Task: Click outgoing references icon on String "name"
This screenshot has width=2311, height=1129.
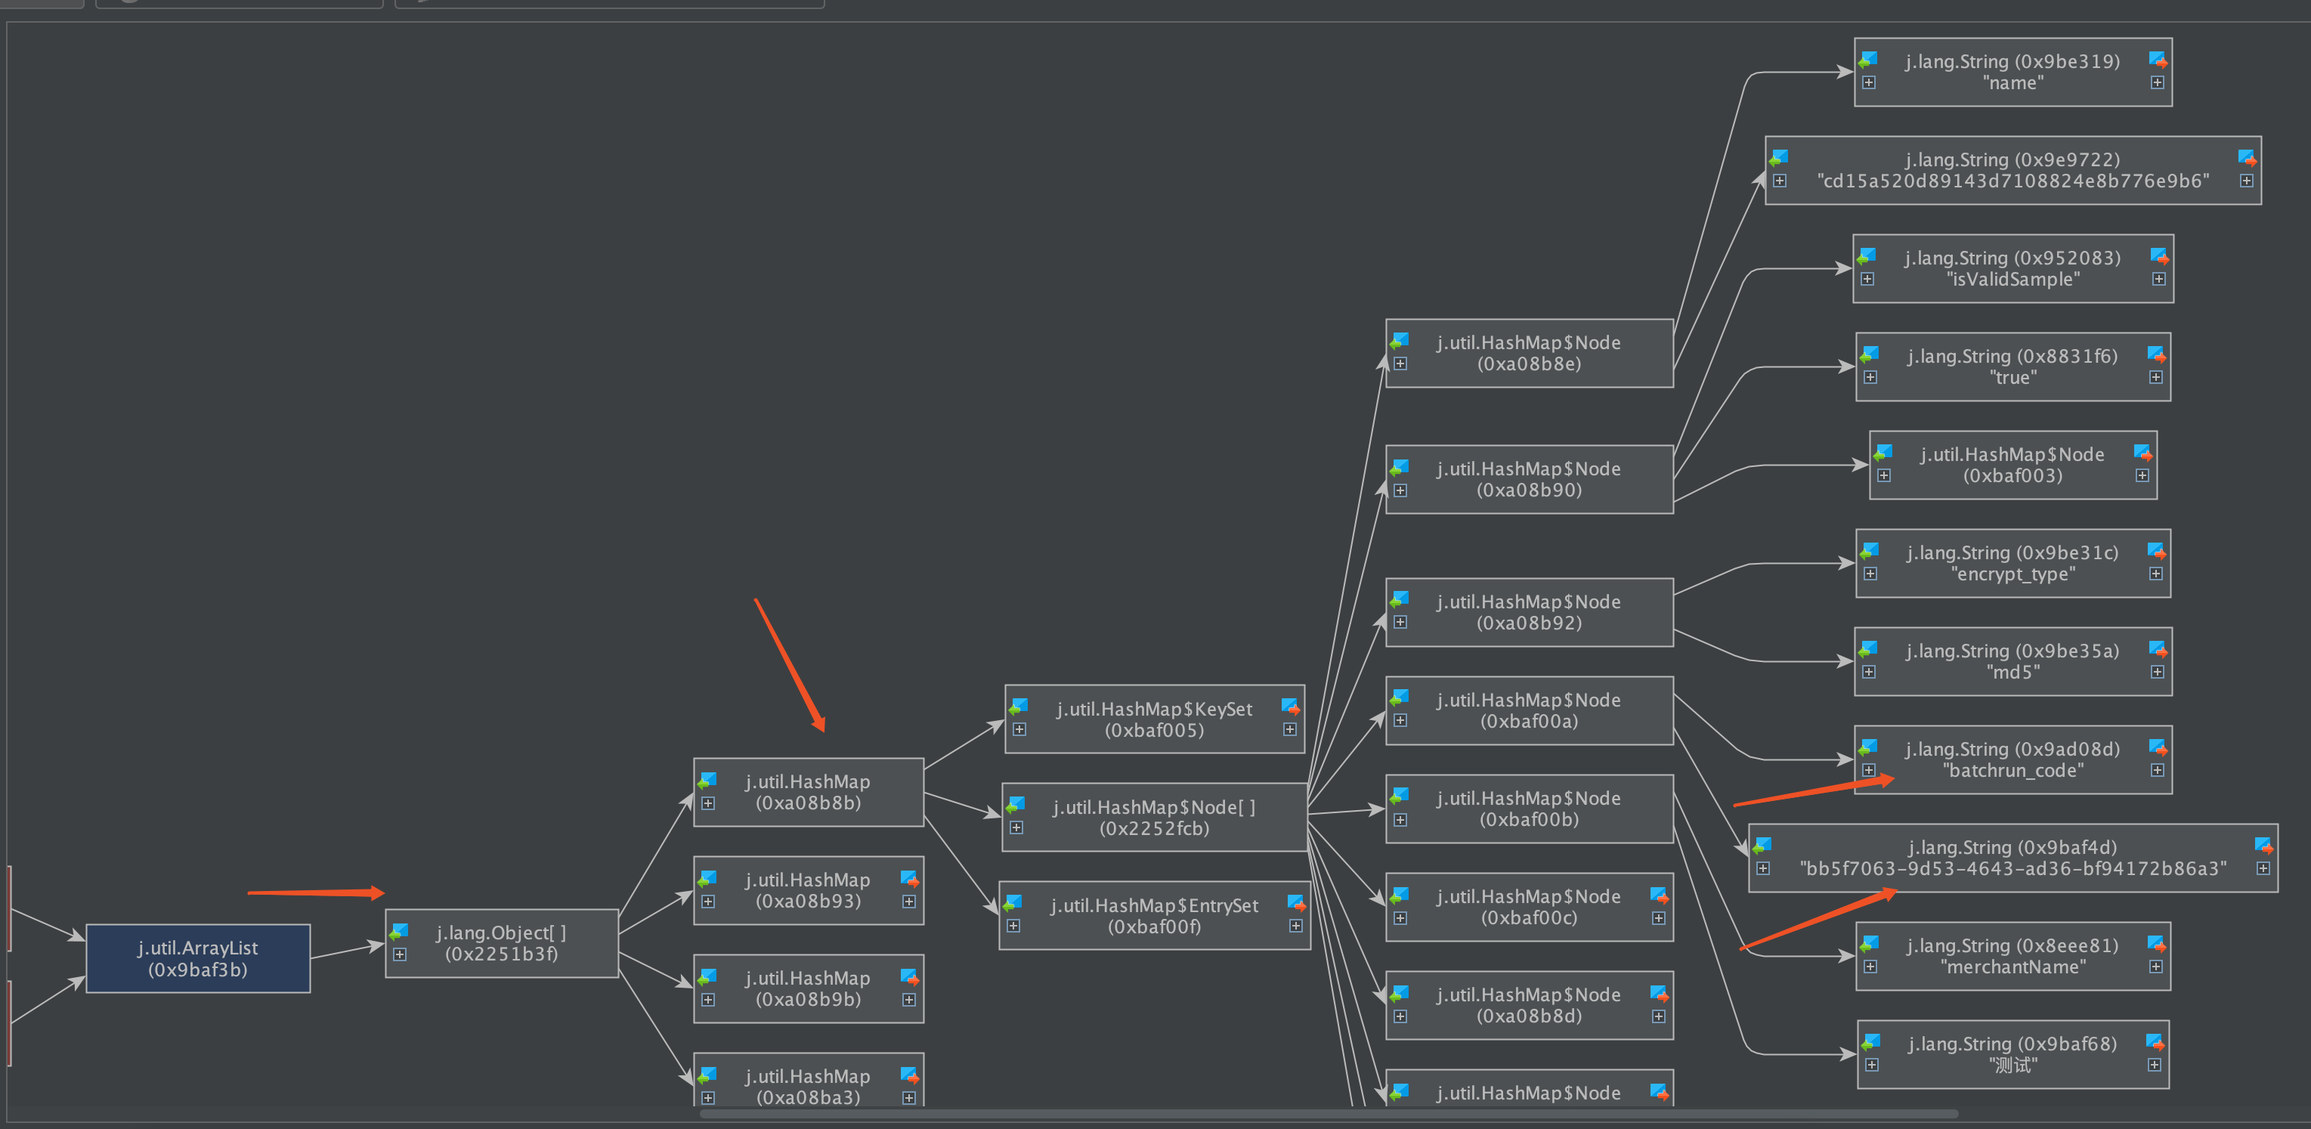Action: 2158,60
